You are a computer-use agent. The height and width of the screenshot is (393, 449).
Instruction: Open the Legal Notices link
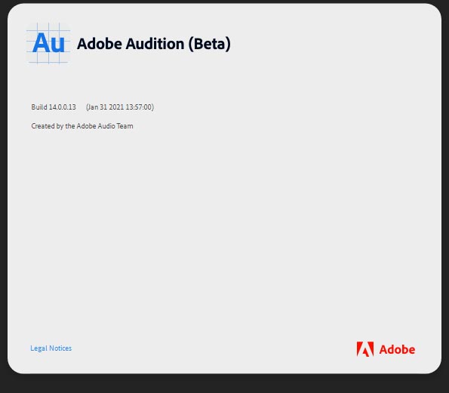click(x=51, y=348)
